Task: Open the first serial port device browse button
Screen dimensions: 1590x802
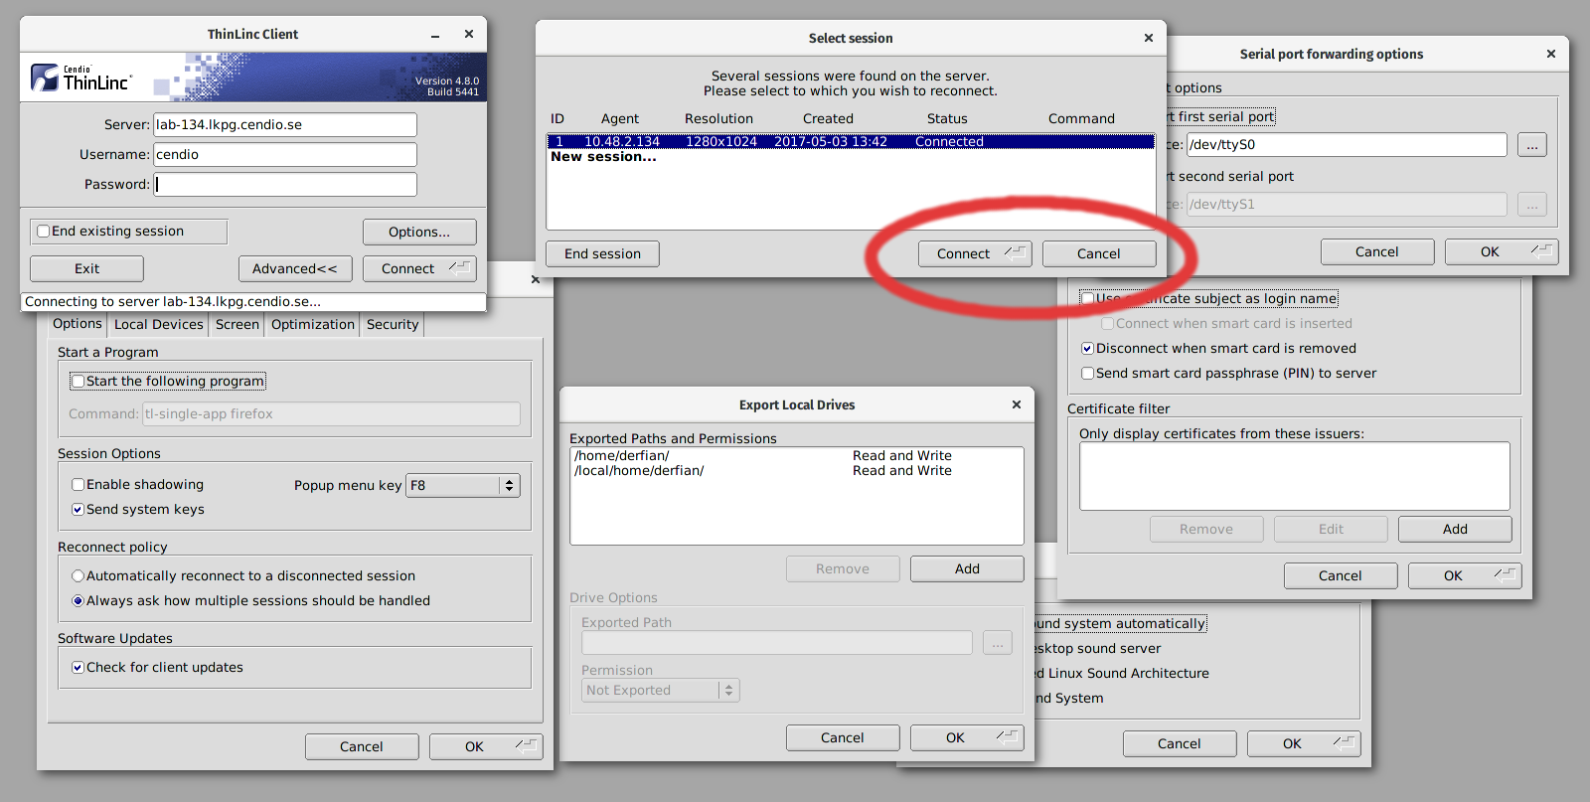Action: 1532,145
